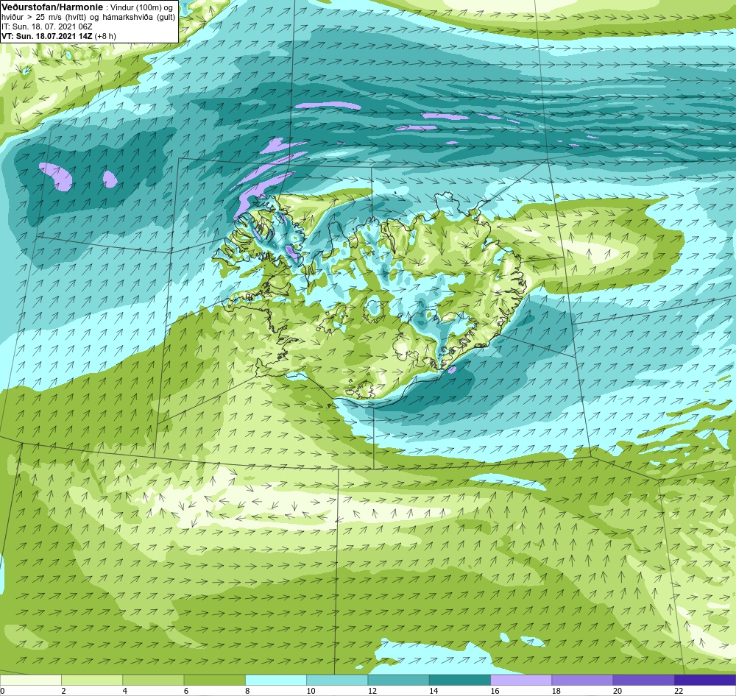The height and width of the screenshot is (696, 736).
Task: Click the legend scale label '12'
Action: tap(372, 691)
